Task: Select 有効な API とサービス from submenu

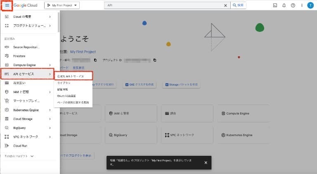Action: coord(73,76)
